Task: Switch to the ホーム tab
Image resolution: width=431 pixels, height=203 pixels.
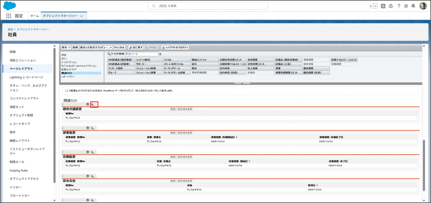Action: [35, 16]
